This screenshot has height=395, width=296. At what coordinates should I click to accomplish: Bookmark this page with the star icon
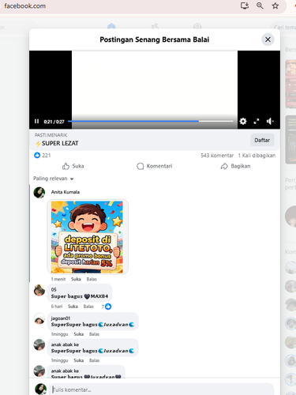point(275,6)
